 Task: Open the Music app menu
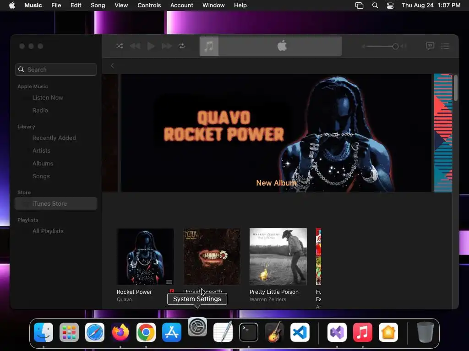[33, 5]
